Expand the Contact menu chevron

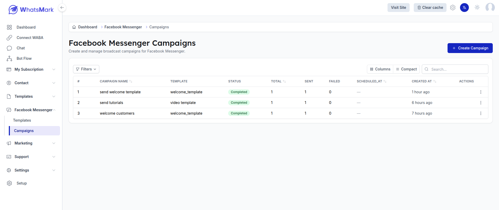54,83
